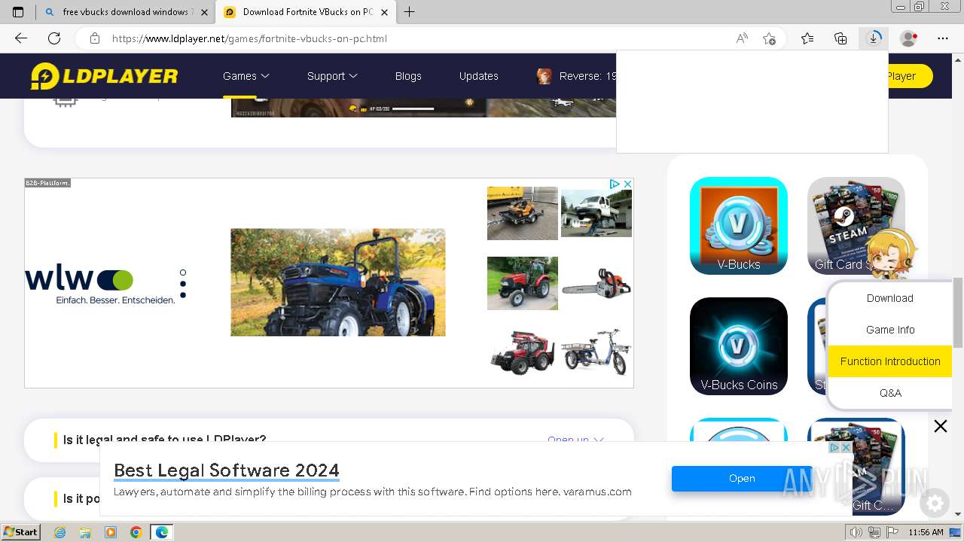Open the settings gear on the page
964x542 pixels.
(935, 503)
